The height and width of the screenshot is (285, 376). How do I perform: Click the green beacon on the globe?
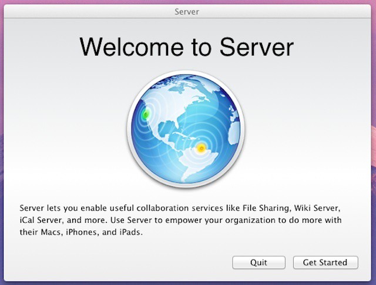[146, 114]
